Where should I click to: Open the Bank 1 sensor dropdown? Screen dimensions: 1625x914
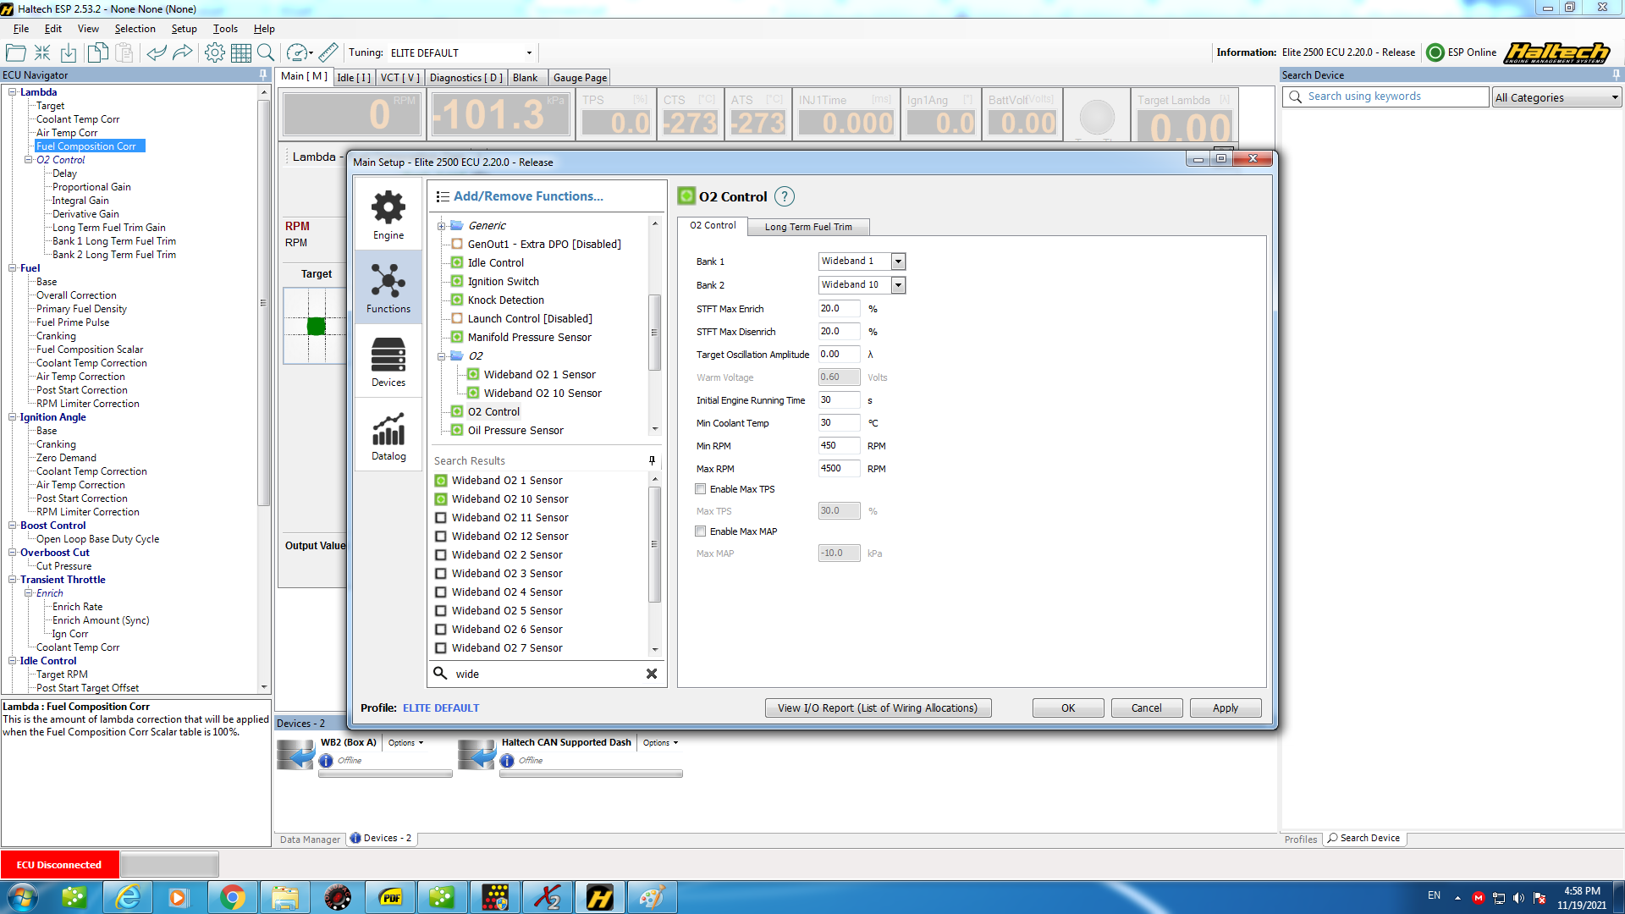click(x=898, y=262)
